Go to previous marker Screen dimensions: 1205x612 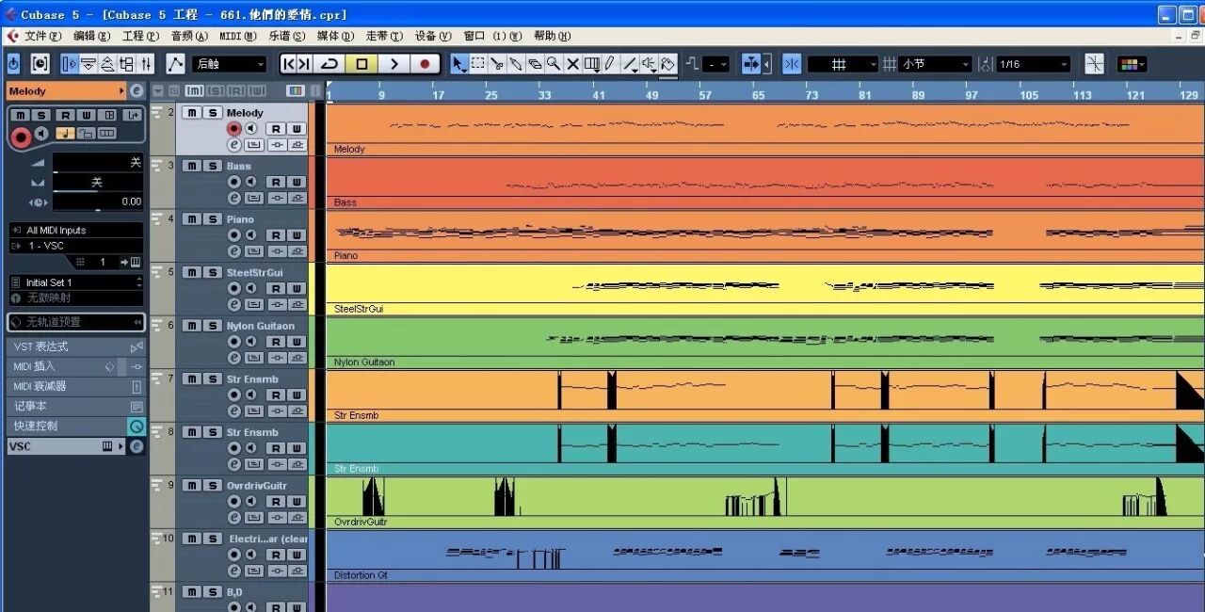289,64
